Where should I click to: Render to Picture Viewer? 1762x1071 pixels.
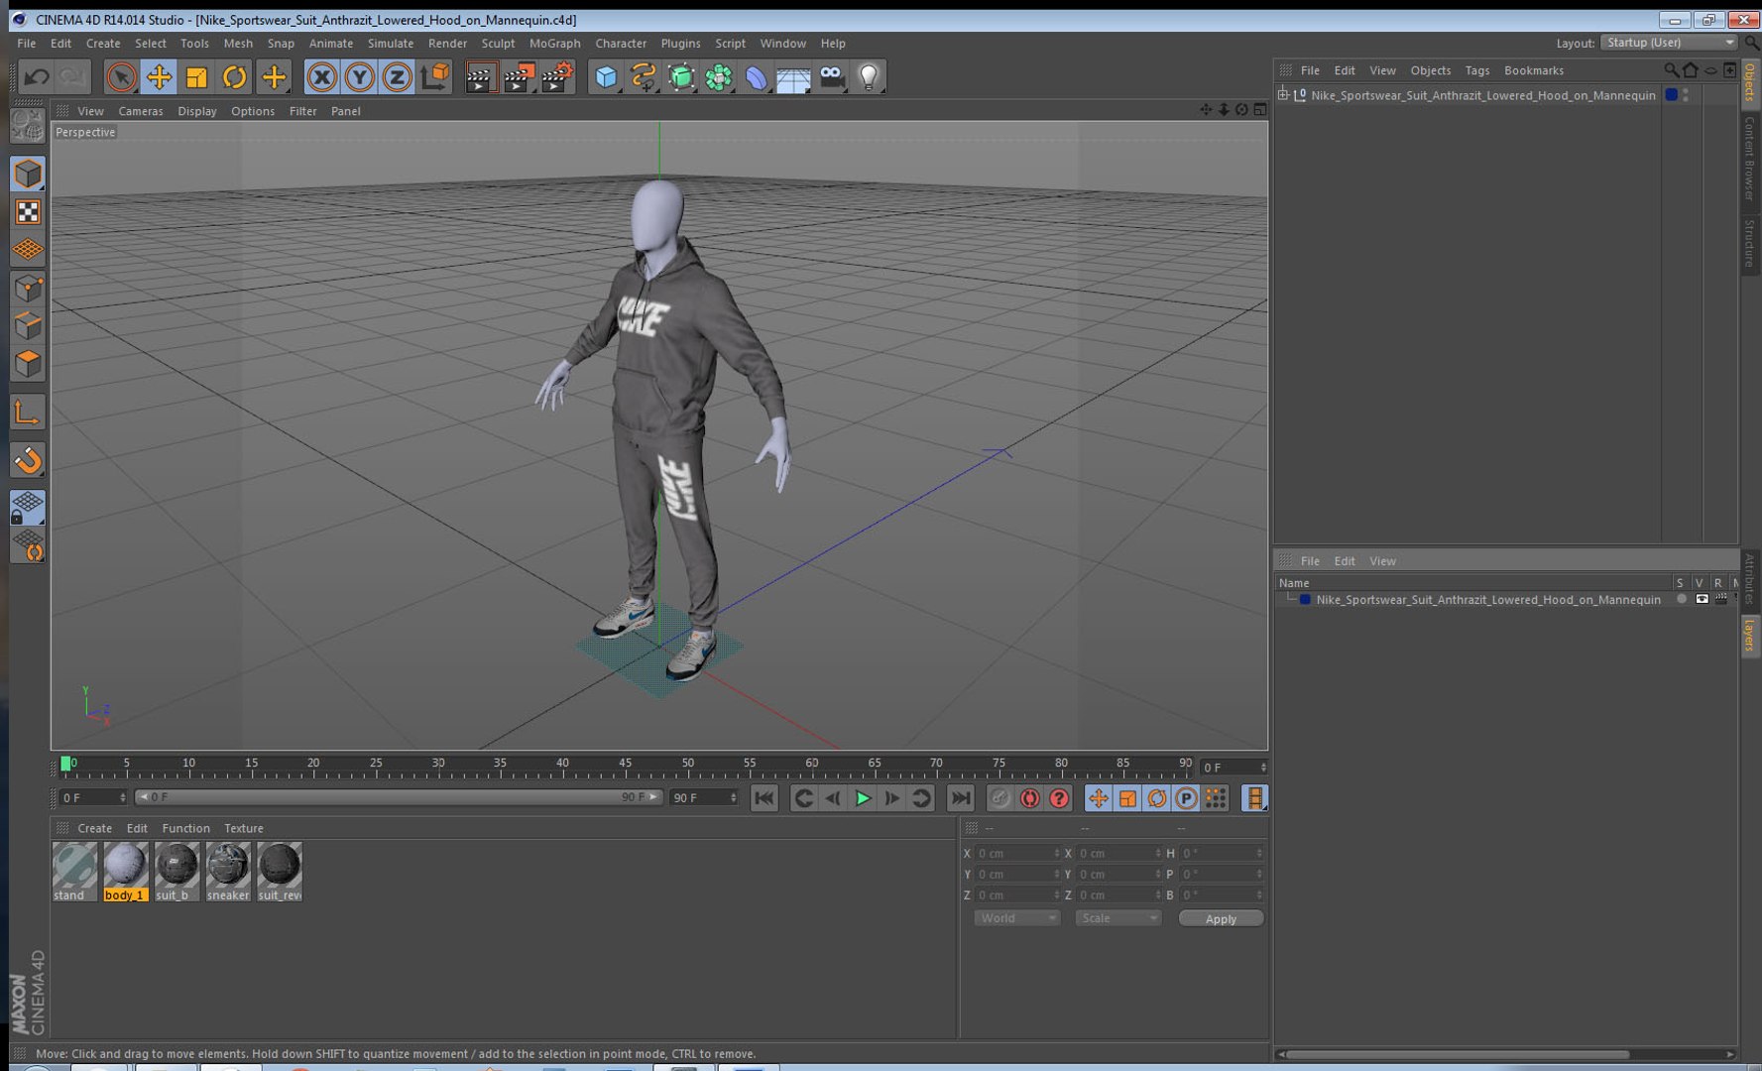pyautogui.click(x=519, y=76)
